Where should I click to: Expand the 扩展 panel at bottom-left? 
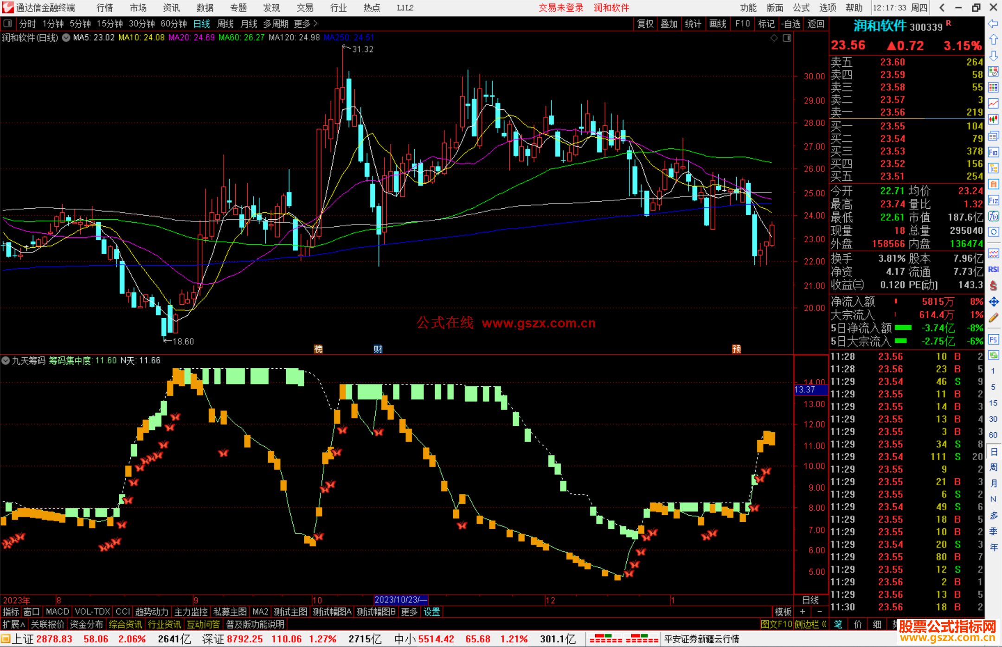coord(13,624)
